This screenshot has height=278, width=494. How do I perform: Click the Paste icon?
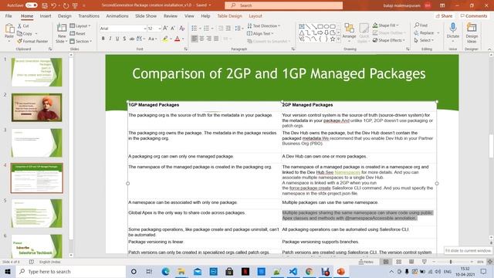click(9, 29)
